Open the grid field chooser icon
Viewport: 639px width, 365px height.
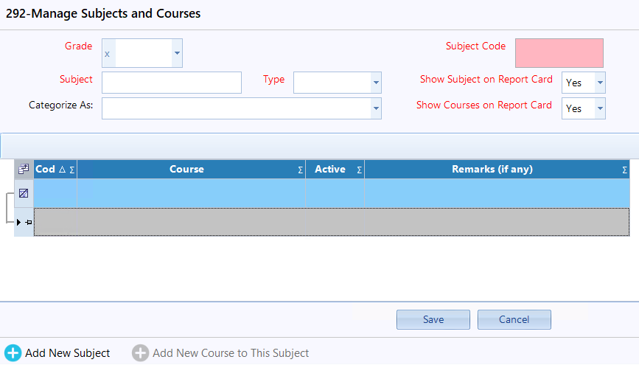coord(24,170)
